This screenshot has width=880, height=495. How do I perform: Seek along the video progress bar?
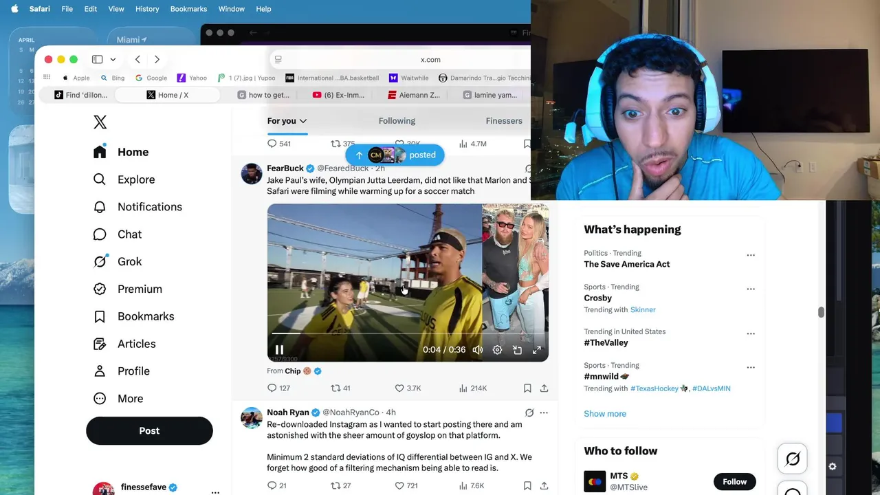point(408,333)
